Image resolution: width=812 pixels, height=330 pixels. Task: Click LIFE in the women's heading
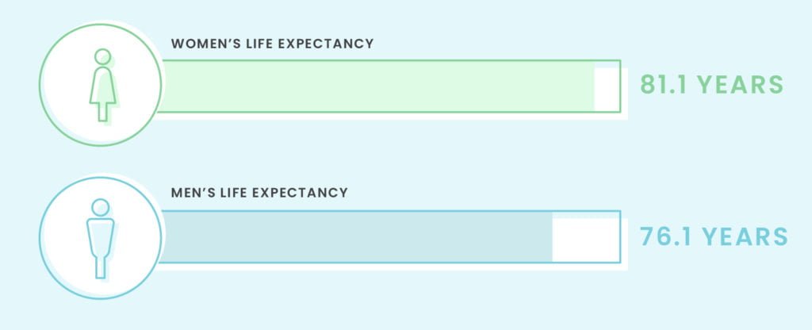pos(260,44)
